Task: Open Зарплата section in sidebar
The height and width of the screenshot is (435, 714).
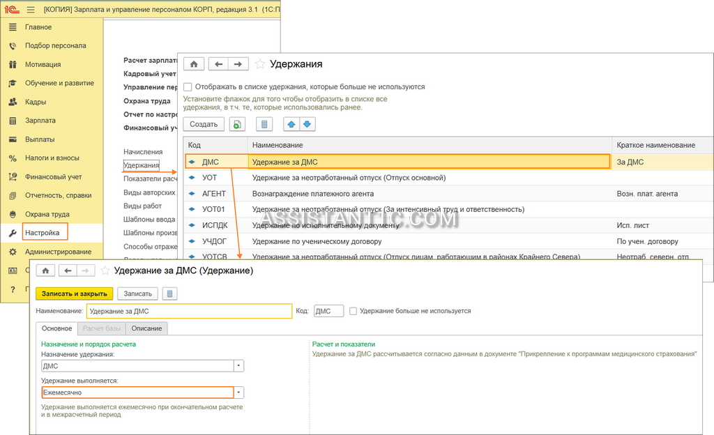Action: click(x=40, y=121)
